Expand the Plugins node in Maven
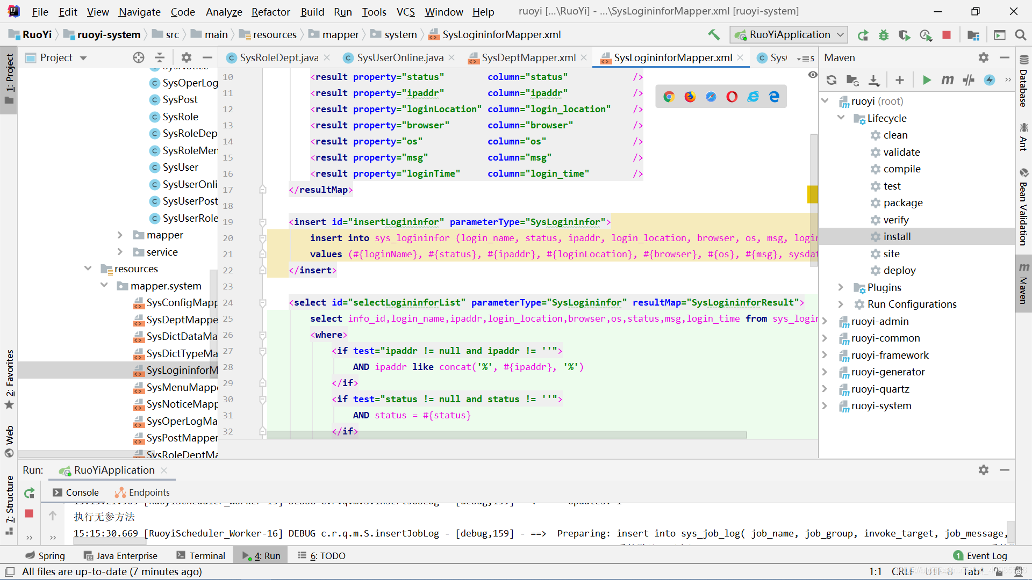Viewport: 1032px width, 580px height. 841,287
